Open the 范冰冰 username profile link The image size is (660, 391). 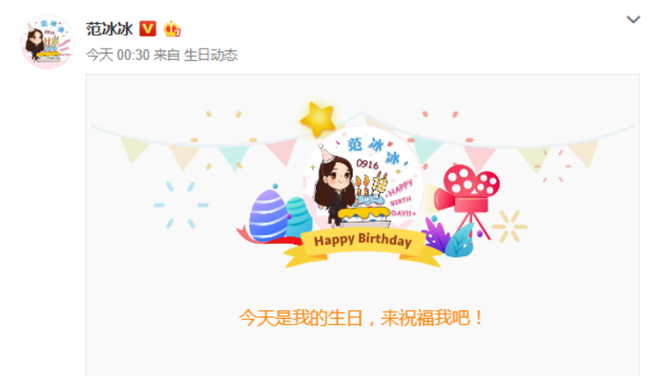pyautogui.click(x=109, y=29)
